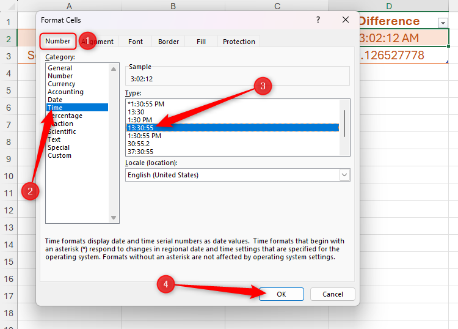458x329 pixels.
Task: Open the Locale location dropdown
Action: pos(344,175)
